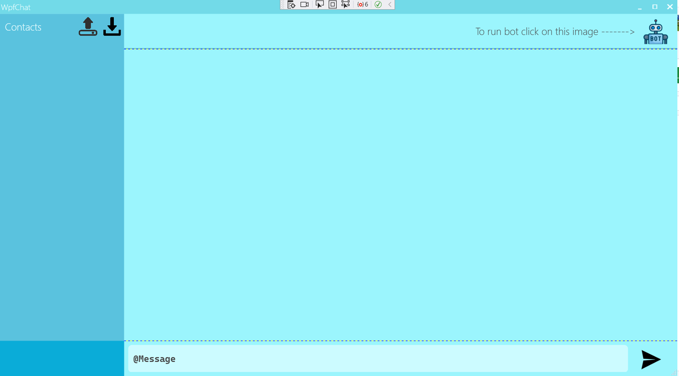Enable the Select Element in-app tool

(x=319, y=5)
